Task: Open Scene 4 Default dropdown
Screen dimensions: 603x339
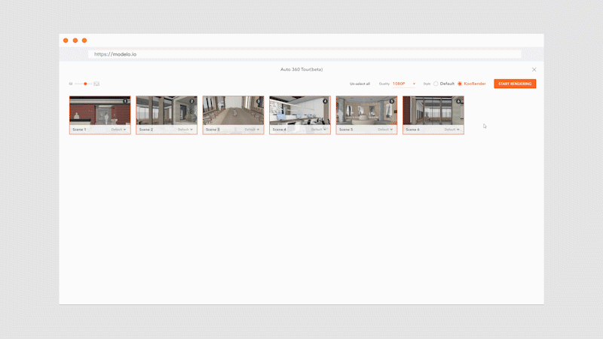Action: tap(318, 130)
